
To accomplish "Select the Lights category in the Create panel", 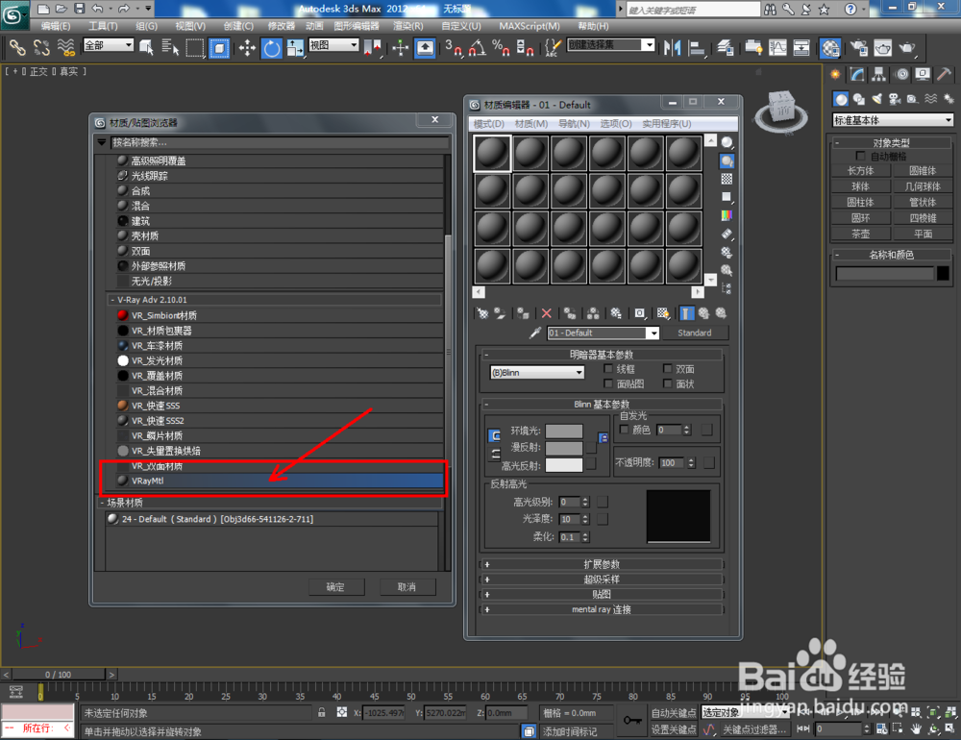I will pyautogui.click(x=877, y=99).
